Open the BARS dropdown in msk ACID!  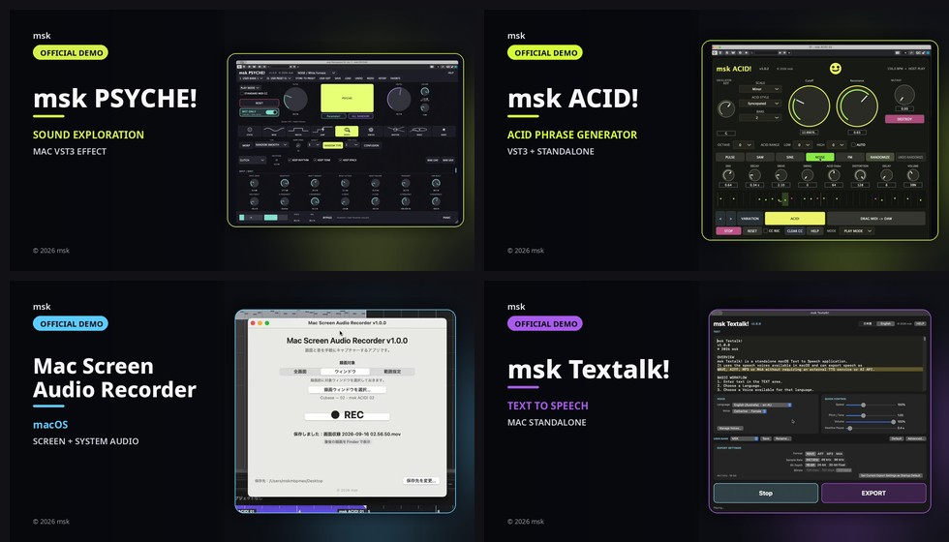pyautogui.click(x=760, y=118)
